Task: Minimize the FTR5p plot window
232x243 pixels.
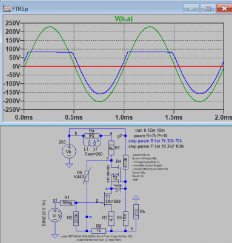Action: click(x=191, y=9)
